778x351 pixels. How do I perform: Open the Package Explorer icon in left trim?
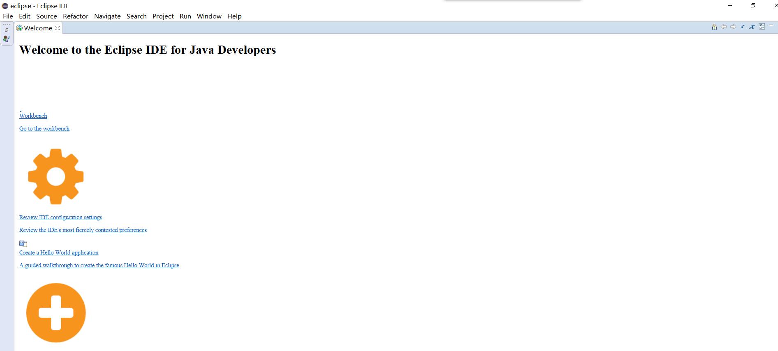[7, 39]
